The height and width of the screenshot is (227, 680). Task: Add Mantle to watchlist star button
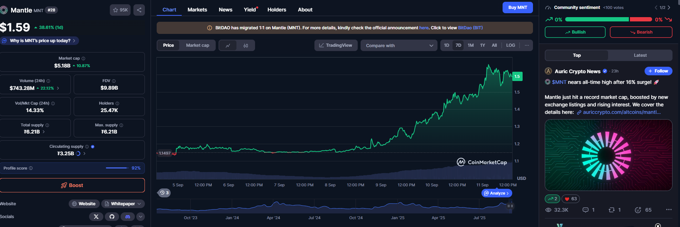pyautogui.click(x=120, y=10)
